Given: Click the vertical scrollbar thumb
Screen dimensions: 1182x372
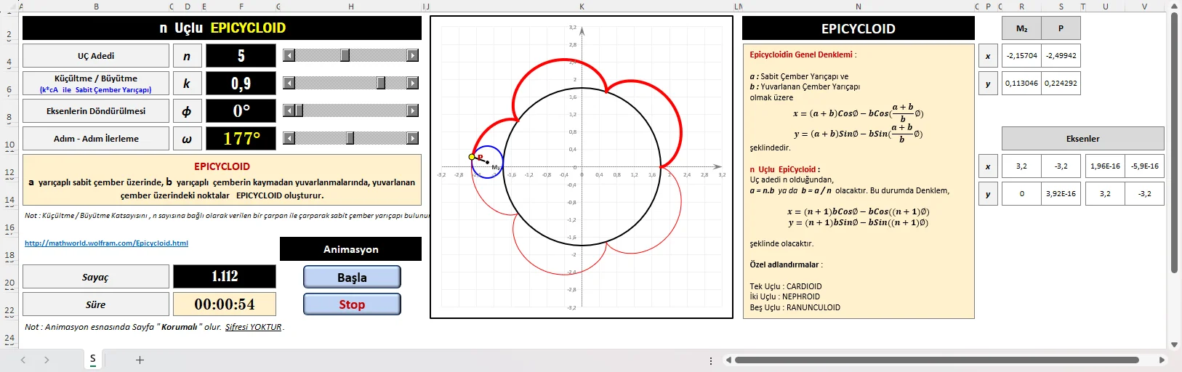Looking at the screenshot, I should point(1175,142).
